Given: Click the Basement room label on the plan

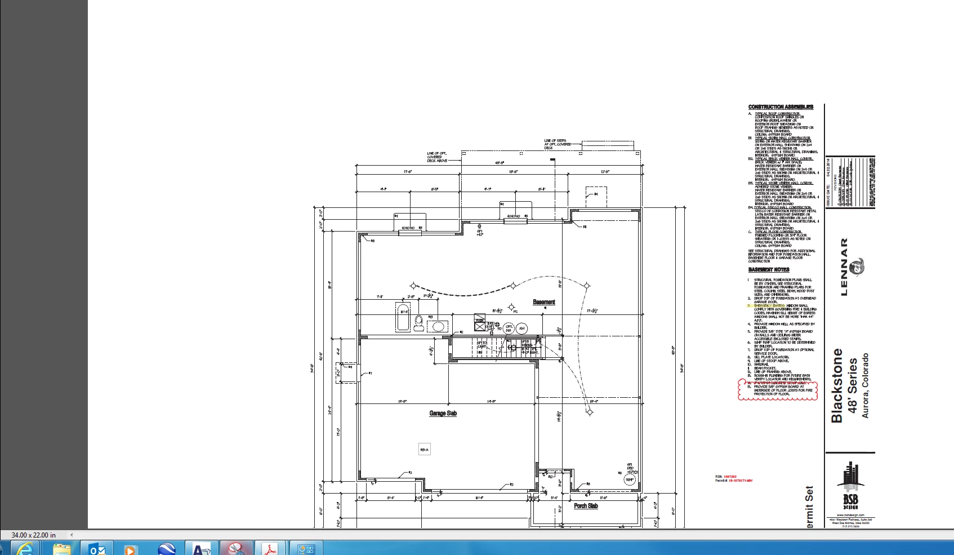Looking at the screenshot, I should pos(544,302).
